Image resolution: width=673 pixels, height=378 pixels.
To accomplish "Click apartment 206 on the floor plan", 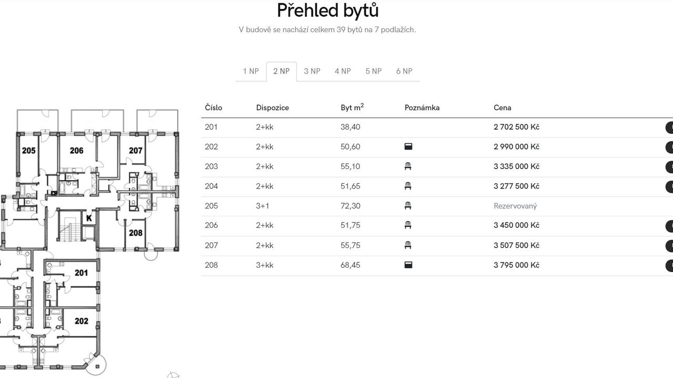I will pos(77,151).
